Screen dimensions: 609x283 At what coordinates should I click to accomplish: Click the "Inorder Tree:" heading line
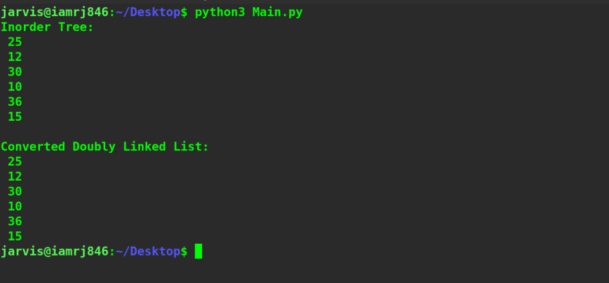pyautogui.click(x=47, y=27)
